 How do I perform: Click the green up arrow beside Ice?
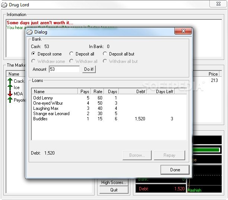point(10,87)
